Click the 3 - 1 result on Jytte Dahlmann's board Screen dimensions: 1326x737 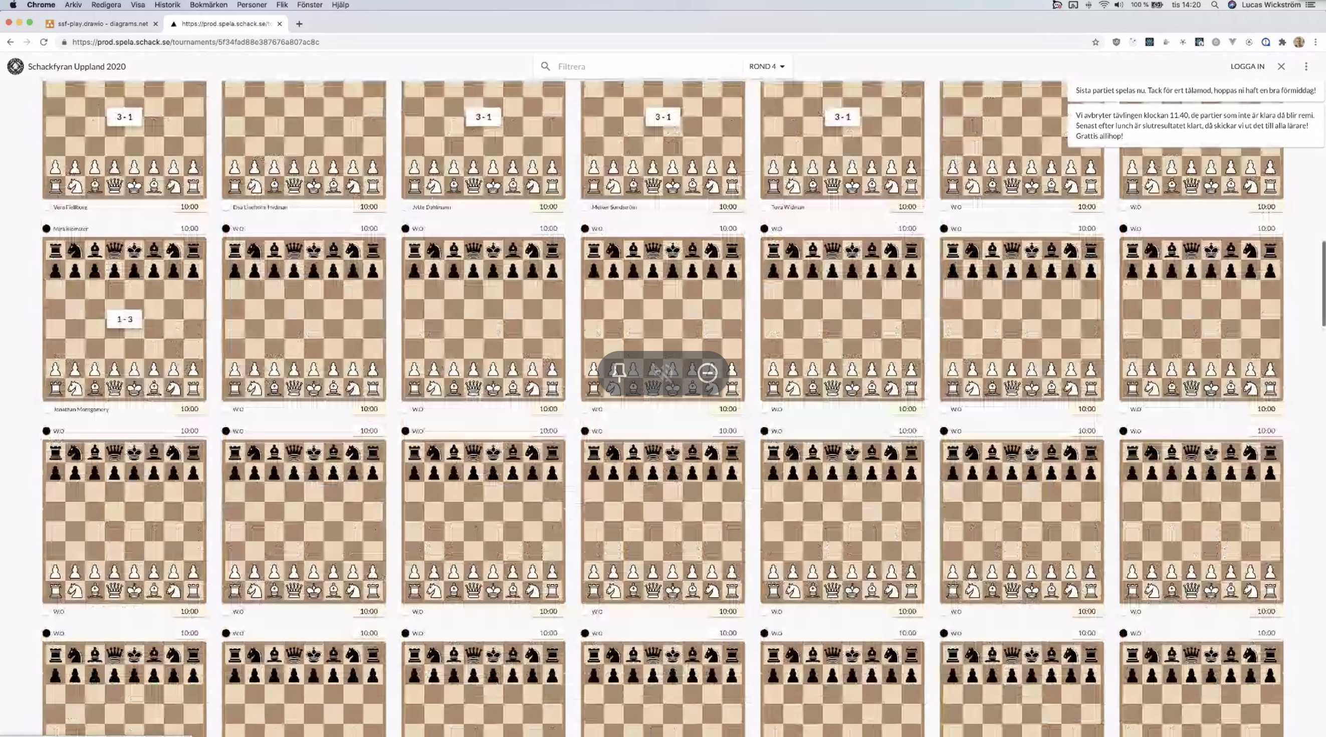[483, 117]
